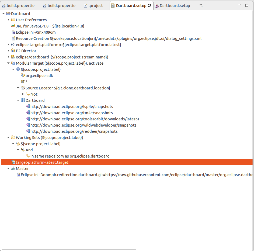Click the lsp4e snapshots repository icon

click(28, 106)
